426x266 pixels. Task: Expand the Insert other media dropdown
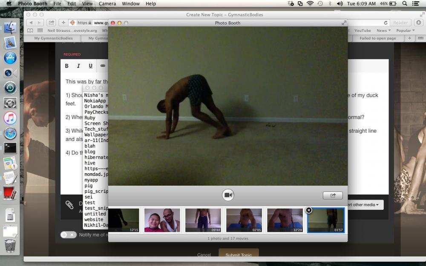coord(366,205)
